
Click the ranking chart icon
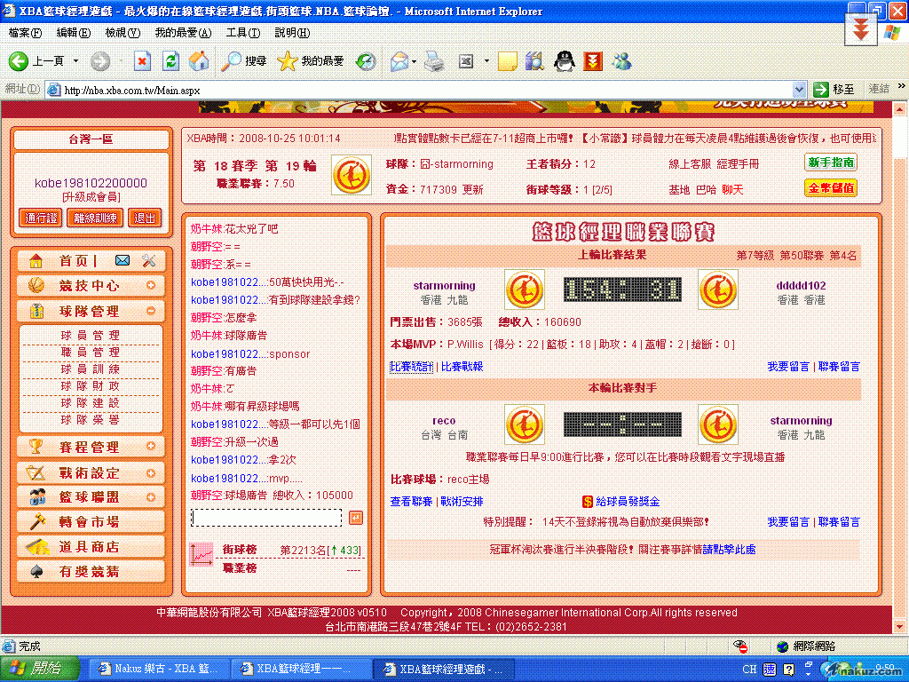tap(202, 554)
